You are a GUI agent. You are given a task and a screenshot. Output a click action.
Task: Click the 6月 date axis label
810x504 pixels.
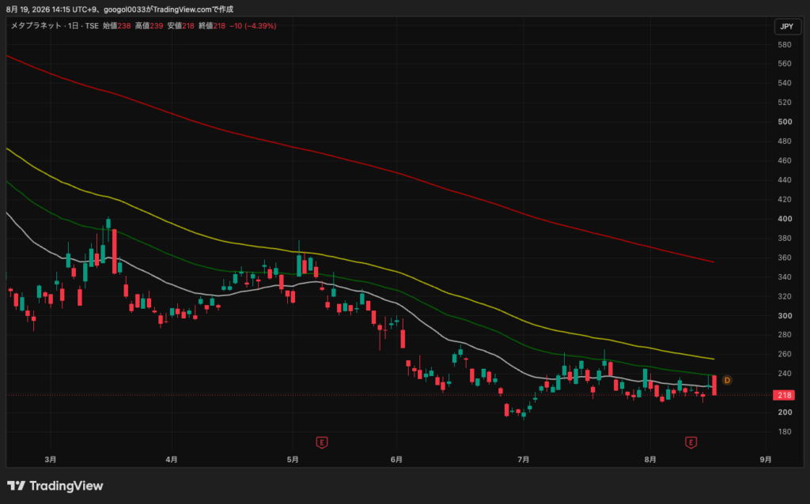coord(396,459)
